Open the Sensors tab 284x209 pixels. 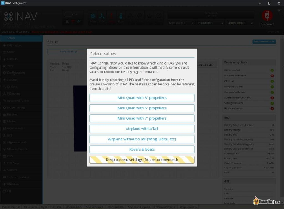pyautogui.click(x=21, y=170)
